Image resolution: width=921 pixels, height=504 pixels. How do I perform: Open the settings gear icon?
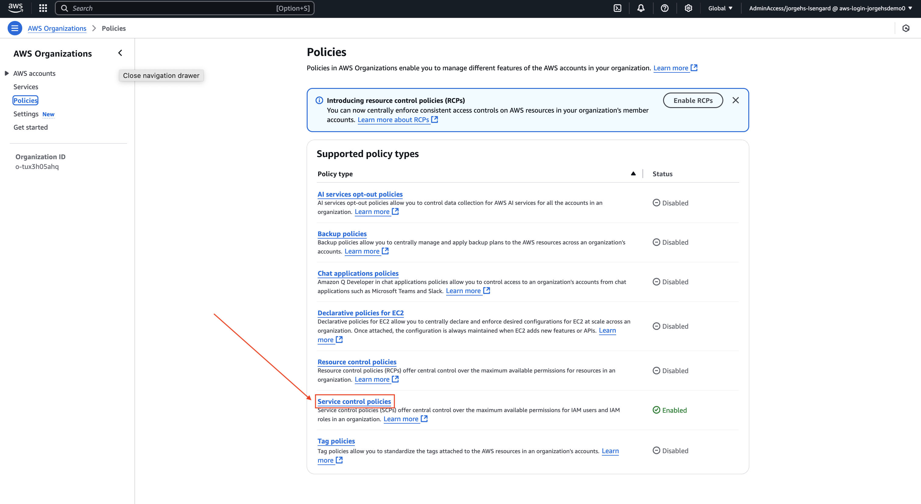pyautogui.click(x=688, y=8)
